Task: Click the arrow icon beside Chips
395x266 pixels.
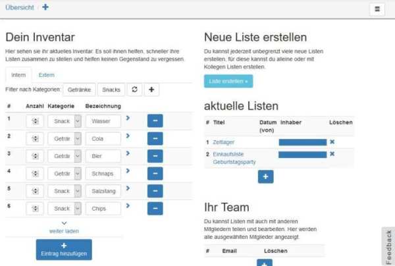Action: 128,206
